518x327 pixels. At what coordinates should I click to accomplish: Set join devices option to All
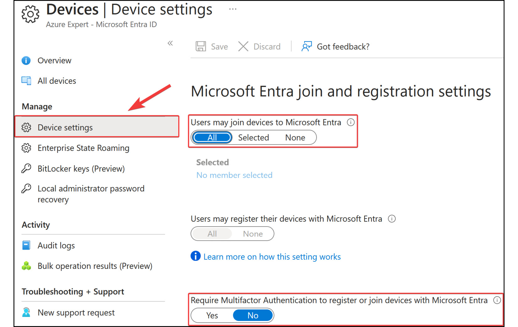212,137
